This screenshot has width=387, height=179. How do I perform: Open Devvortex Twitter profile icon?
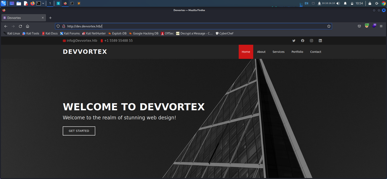pyautogui.click(x=294, y=40)
